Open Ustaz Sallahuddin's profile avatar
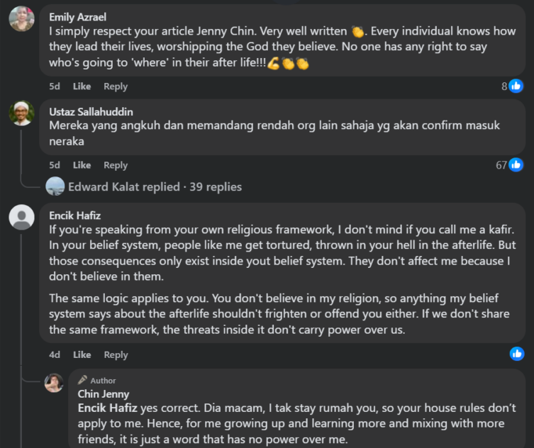534x448 pixels. [21, 112]
